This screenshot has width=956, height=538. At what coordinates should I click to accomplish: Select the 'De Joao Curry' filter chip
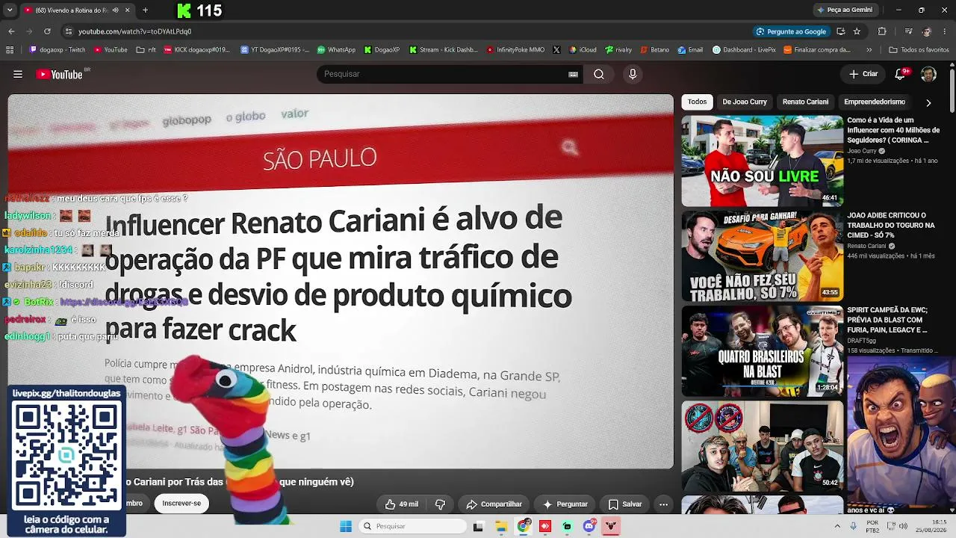point(745,102)
